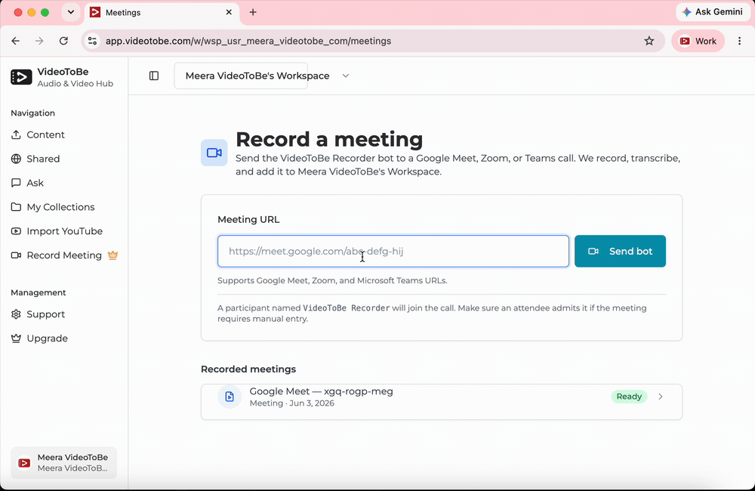Click the premium crown badge beside Record Meeting

pos(112,255)
